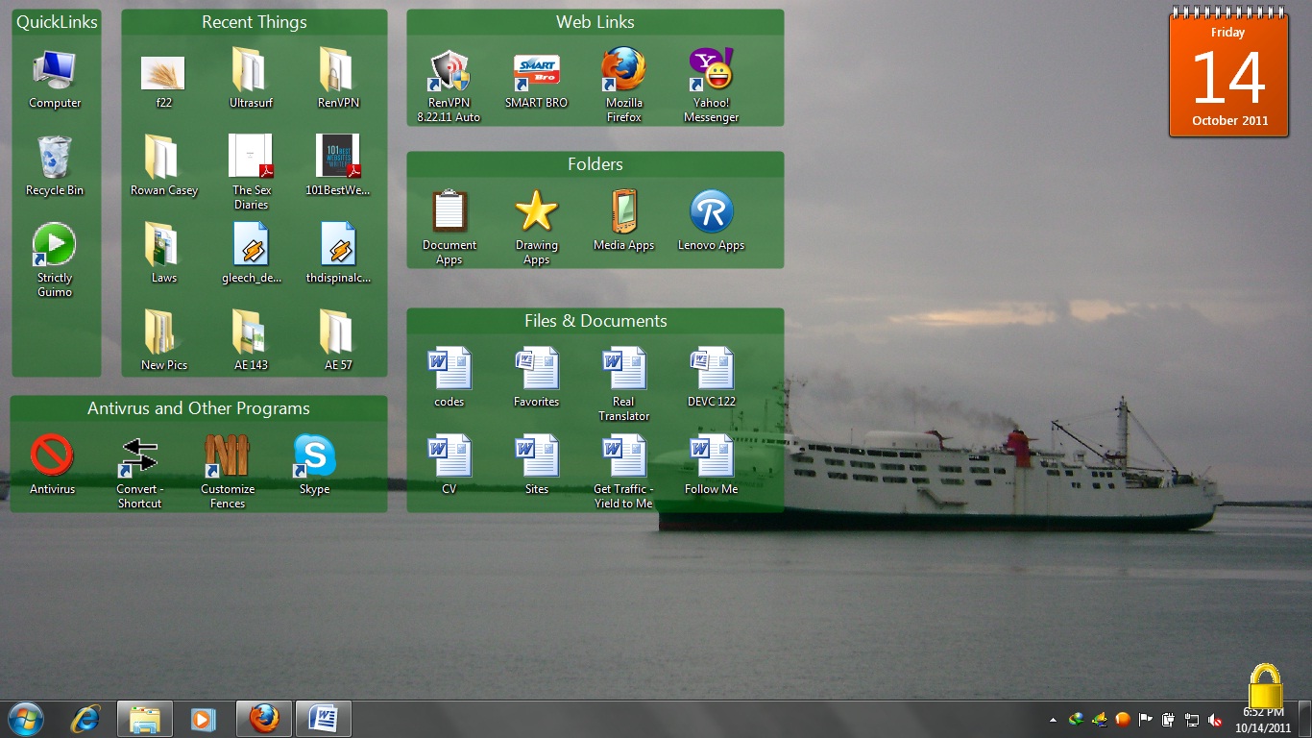Open the CV Word document

(x=449, y=455)
